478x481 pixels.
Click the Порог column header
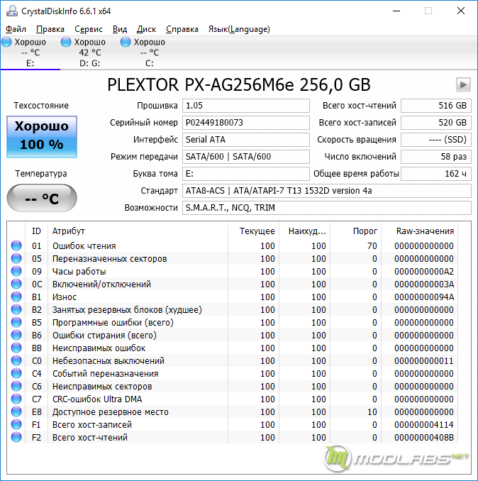click(x=356, y=231)
